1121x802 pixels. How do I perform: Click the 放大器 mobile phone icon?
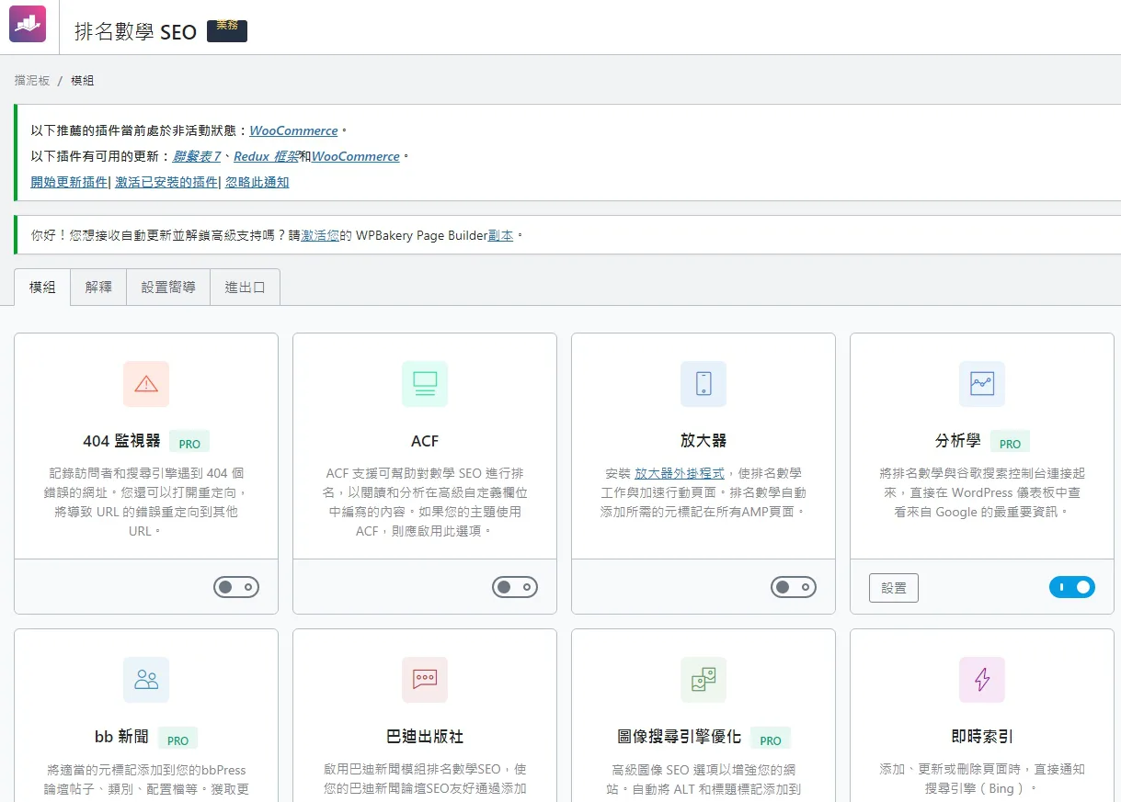703,384
